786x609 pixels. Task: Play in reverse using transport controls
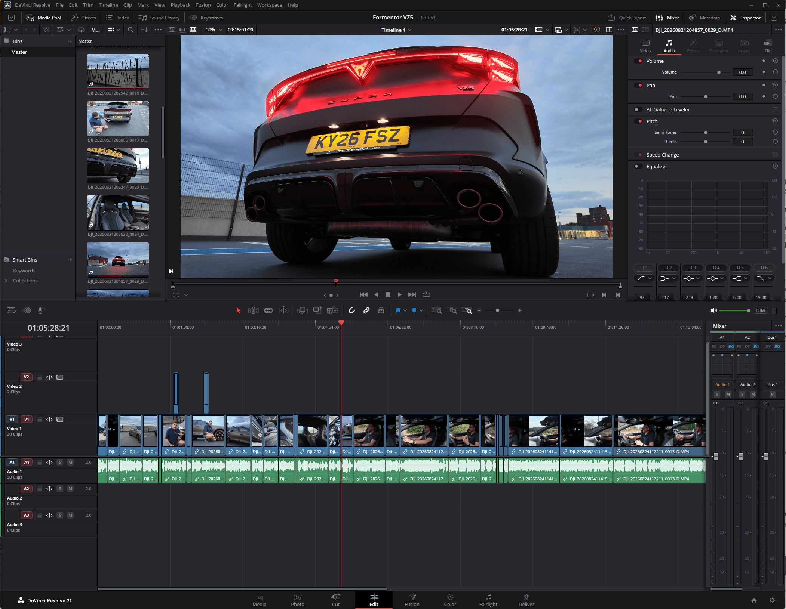pos(376,295)
